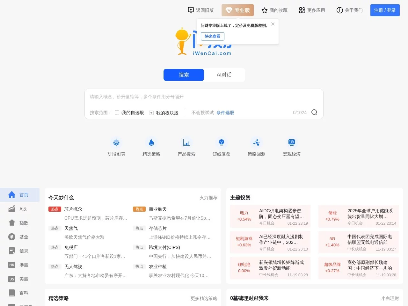Screen dimensions: 408x306
Task: Open the 策略回测 feature icon
Action: (256, 147)
